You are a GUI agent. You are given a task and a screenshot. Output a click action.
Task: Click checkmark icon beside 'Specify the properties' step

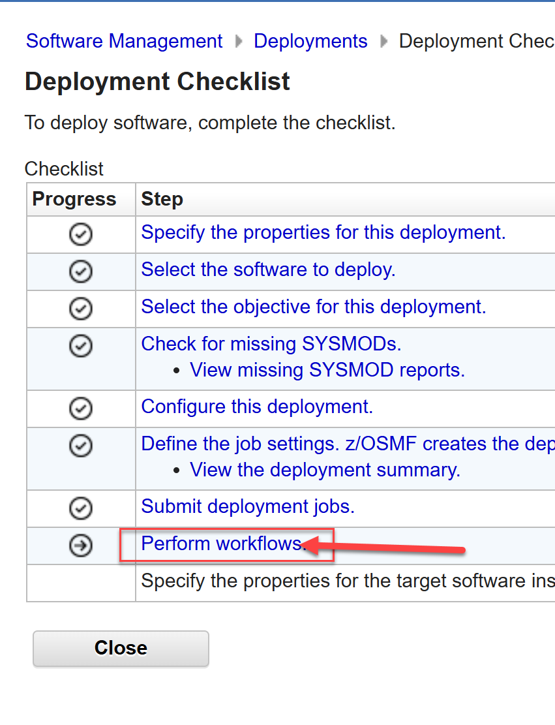point(80,234)
